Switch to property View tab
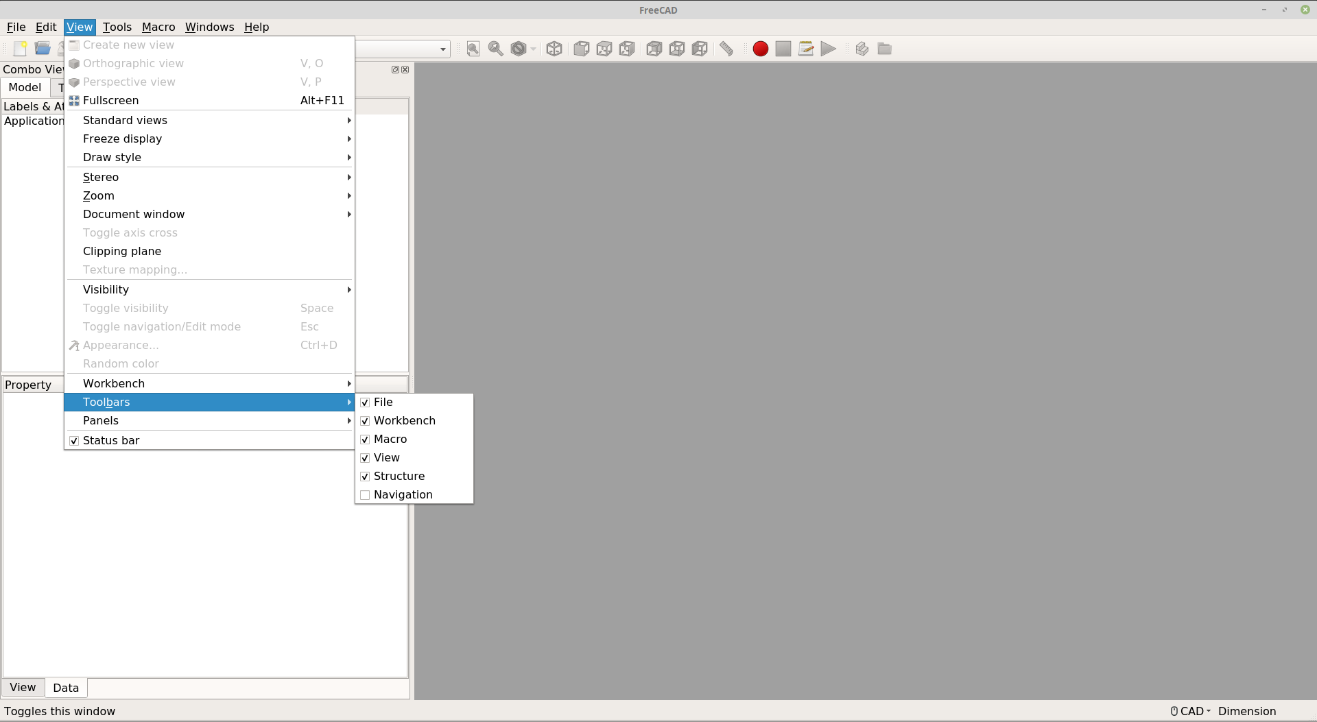This screenshot has width=1317, height=722. click(x=23, y=687)
